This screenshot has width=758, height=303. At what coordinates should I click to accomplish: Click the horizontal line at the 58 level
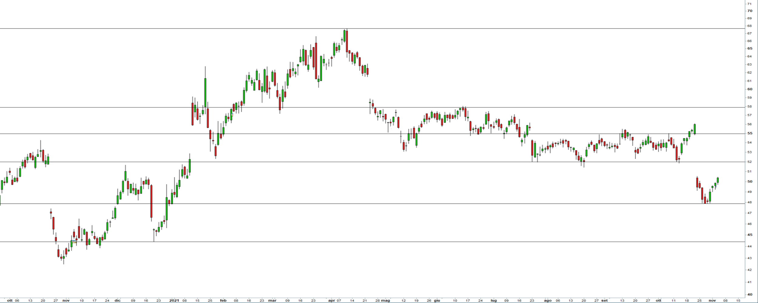pyautogui.click(x=303, y=107)
